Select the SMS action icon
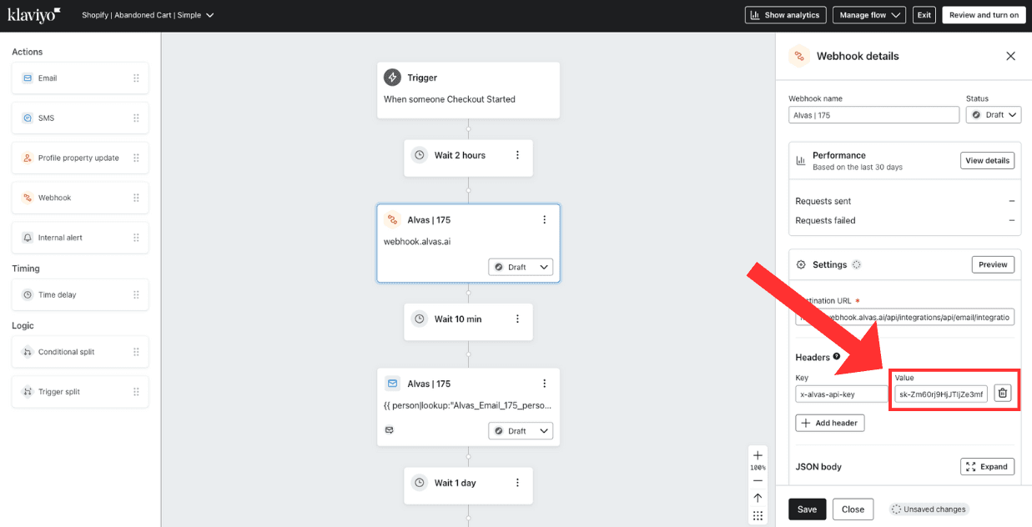 [x=28, y=118]
